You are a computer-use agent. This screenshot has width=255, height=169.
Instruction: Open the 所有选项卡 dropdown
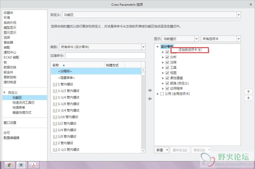tap(239, 39)
